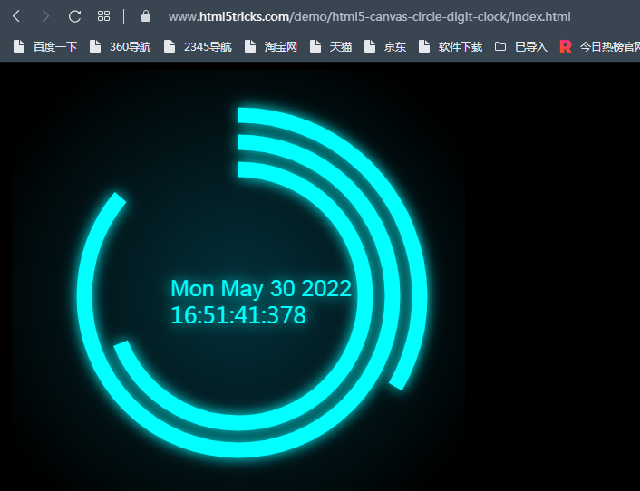Click the time readout 16:51:41:378
Viewport: 640px width, 491px height.
tap(238, 315)
